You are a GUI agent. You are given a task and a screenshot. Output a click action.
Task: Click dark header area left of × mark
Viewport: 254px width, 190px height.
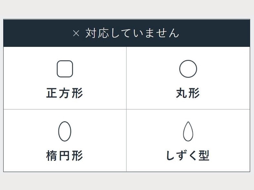click(x=36, y=33)
